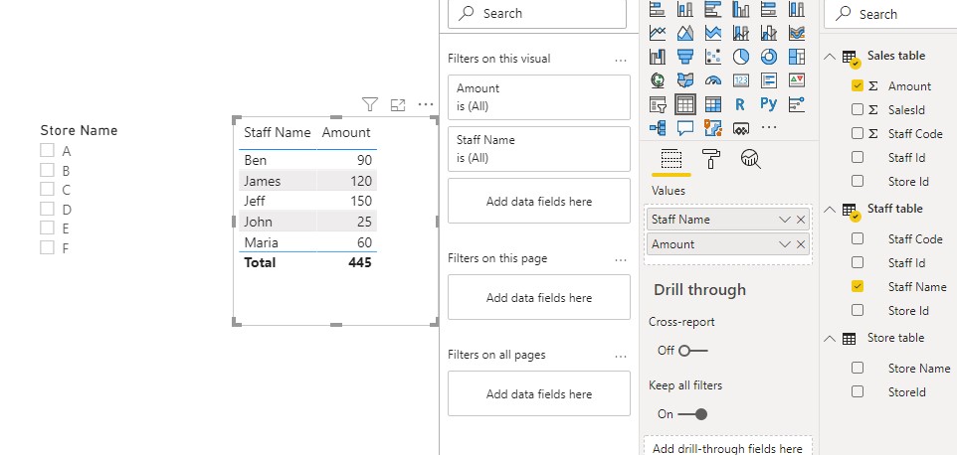
Task: Select the Python (Py) visual
Action: [769, 104]
